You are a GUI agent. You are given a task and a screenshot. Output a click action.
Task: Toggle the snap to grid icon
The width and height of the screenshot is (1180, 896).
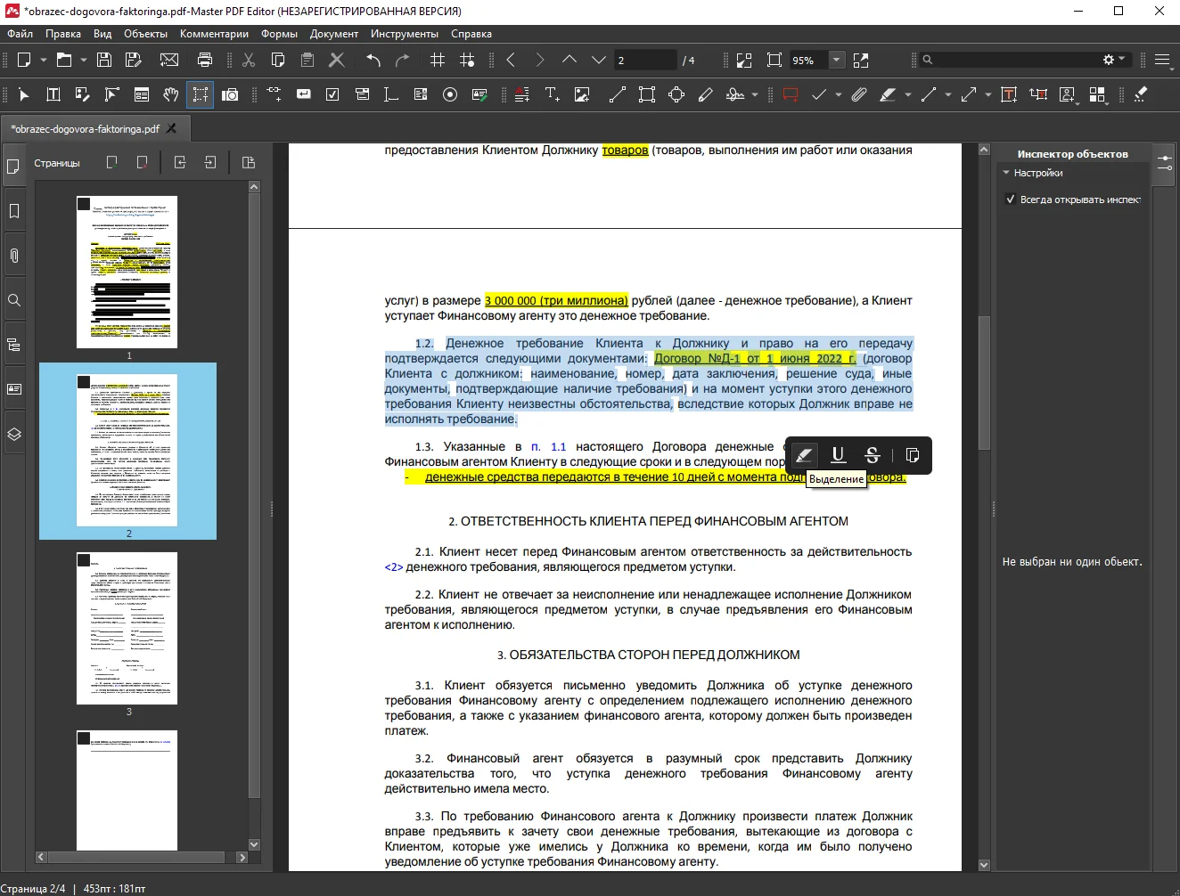click(x=467, y=60)
